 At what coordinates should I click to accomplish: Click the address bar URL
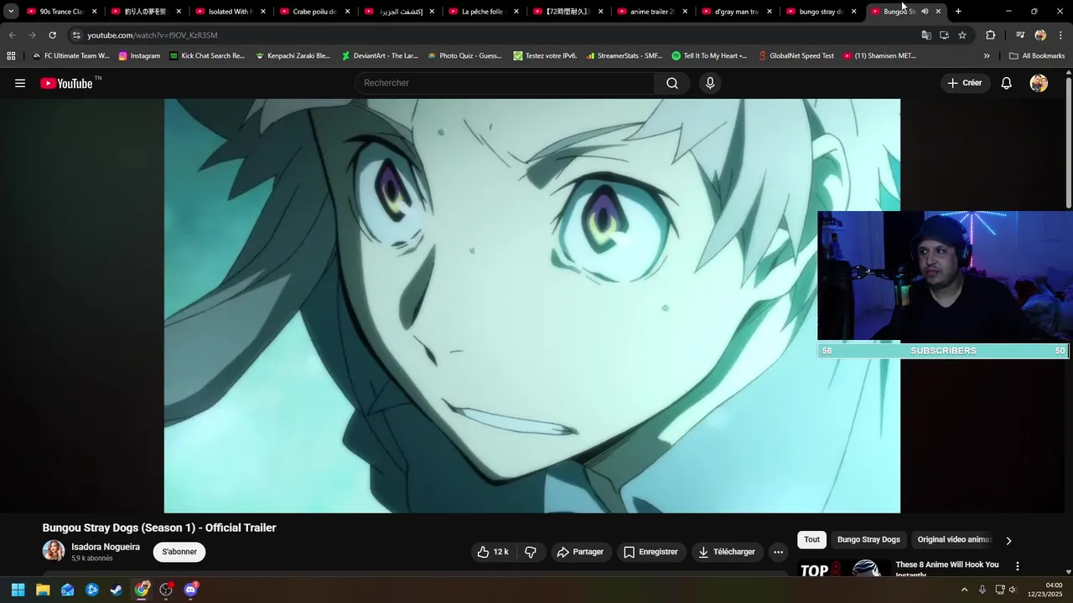(152, 35)
